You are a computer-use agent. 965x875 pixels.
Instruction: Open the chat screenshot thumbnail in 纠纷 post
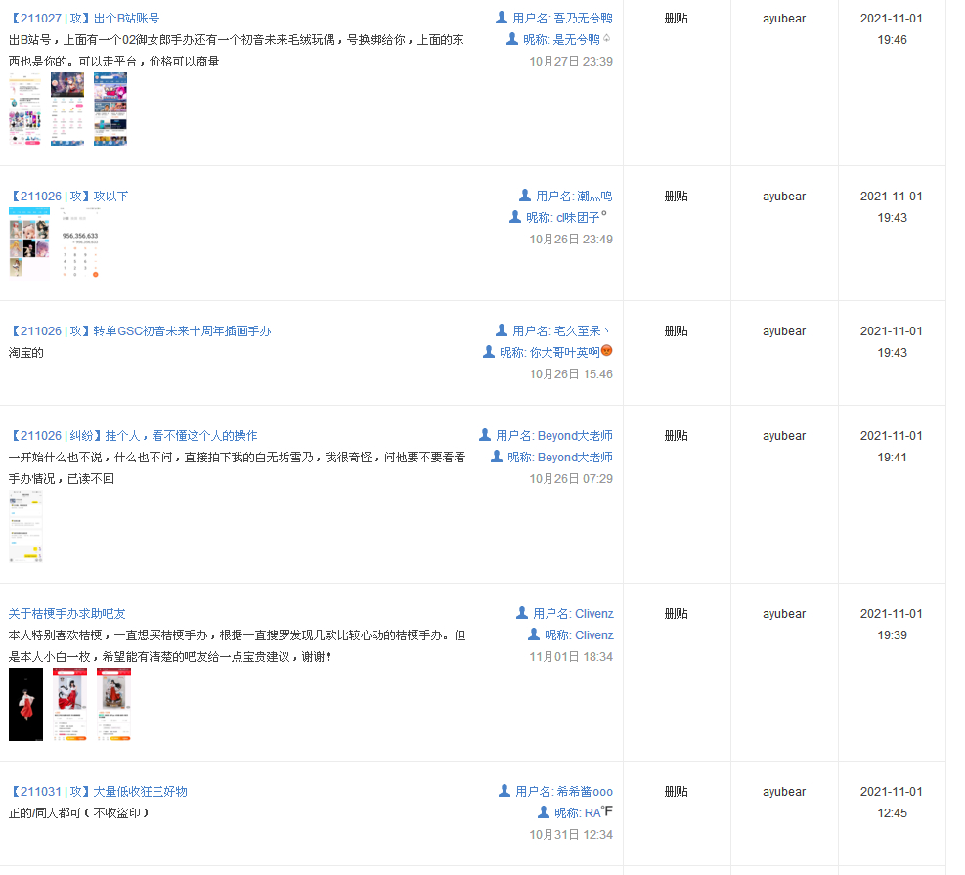(x=25, y=527)
